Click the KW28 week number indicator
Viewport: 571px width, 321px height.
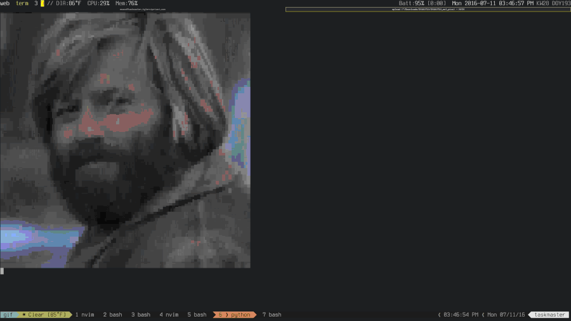[x=542, y=3]
